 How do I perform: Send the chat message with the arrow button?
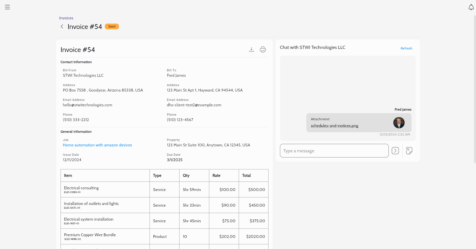(395, 151)
